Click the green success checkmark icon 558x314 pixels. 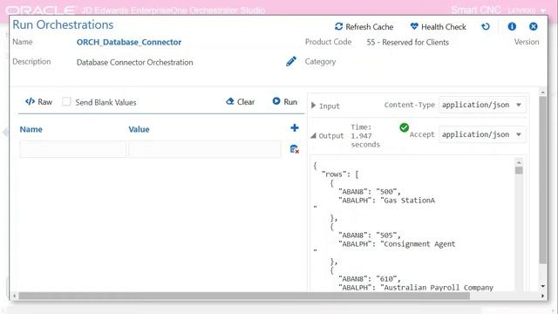[404, 127]
